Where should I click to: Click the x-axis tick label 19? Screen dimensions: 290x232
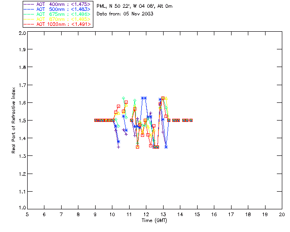click(x=265, y=214)
